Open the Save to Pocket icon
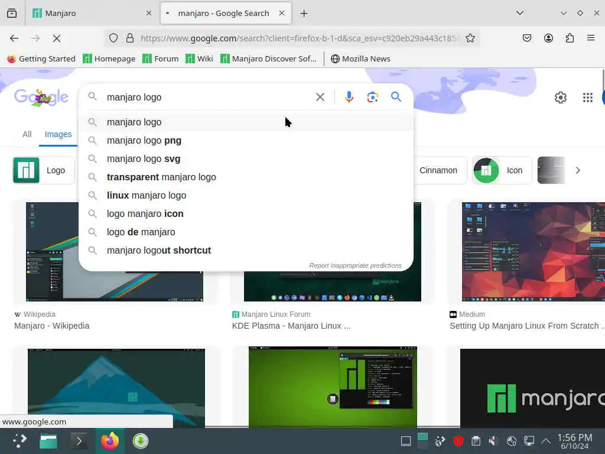This screenshot has height=454, width=605. (526, 38)
